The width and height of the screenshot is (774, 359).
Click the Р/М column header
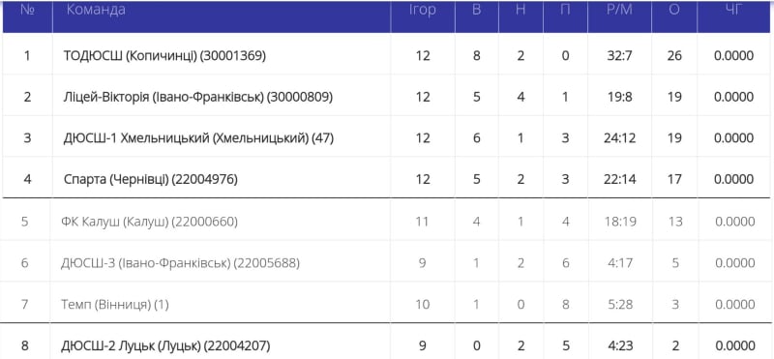click(x=619, y=10)
